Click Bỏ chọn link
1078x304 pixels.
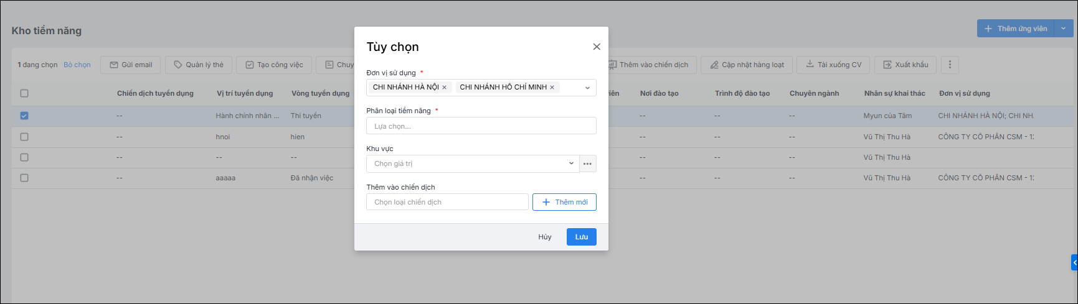coord(77,65)
